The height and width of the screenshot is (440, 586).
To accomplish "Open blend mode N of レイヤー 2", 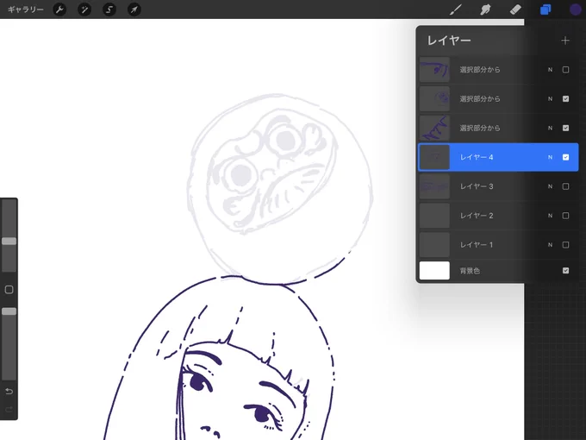I will coord(550,216).
